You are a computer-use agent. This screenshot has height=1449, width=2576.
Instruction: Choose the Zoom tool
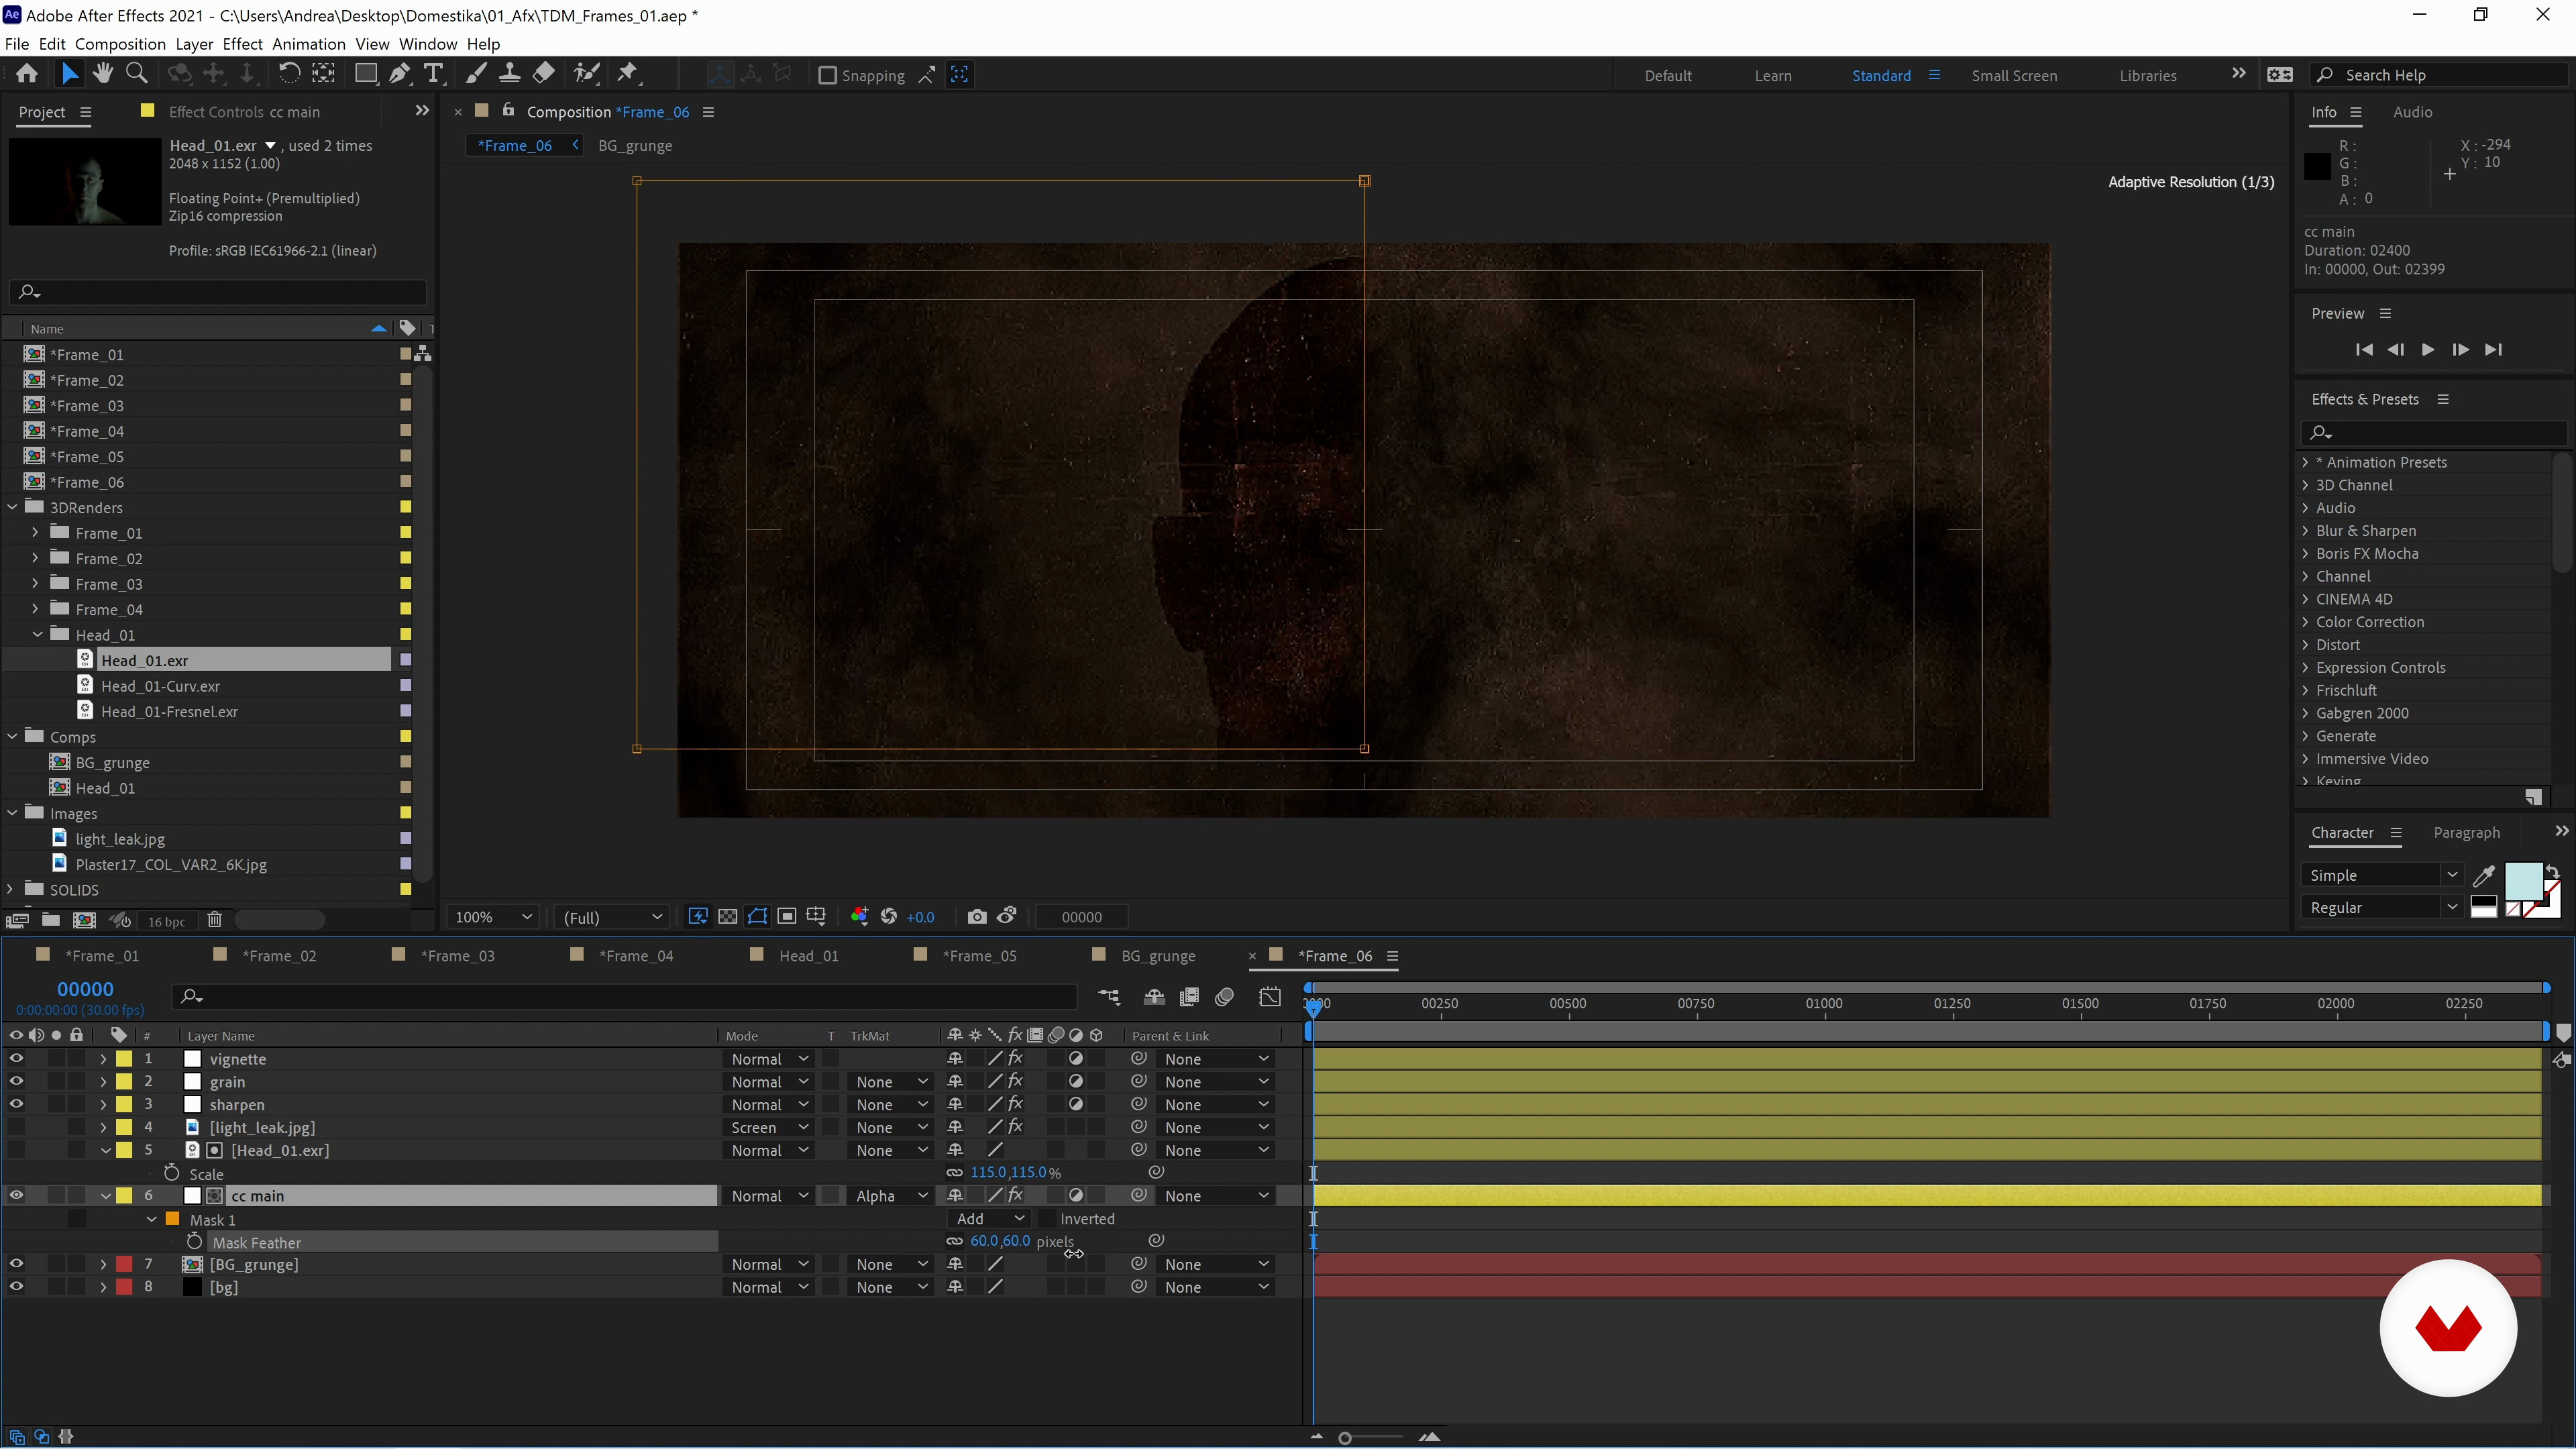tap(137, 74)
